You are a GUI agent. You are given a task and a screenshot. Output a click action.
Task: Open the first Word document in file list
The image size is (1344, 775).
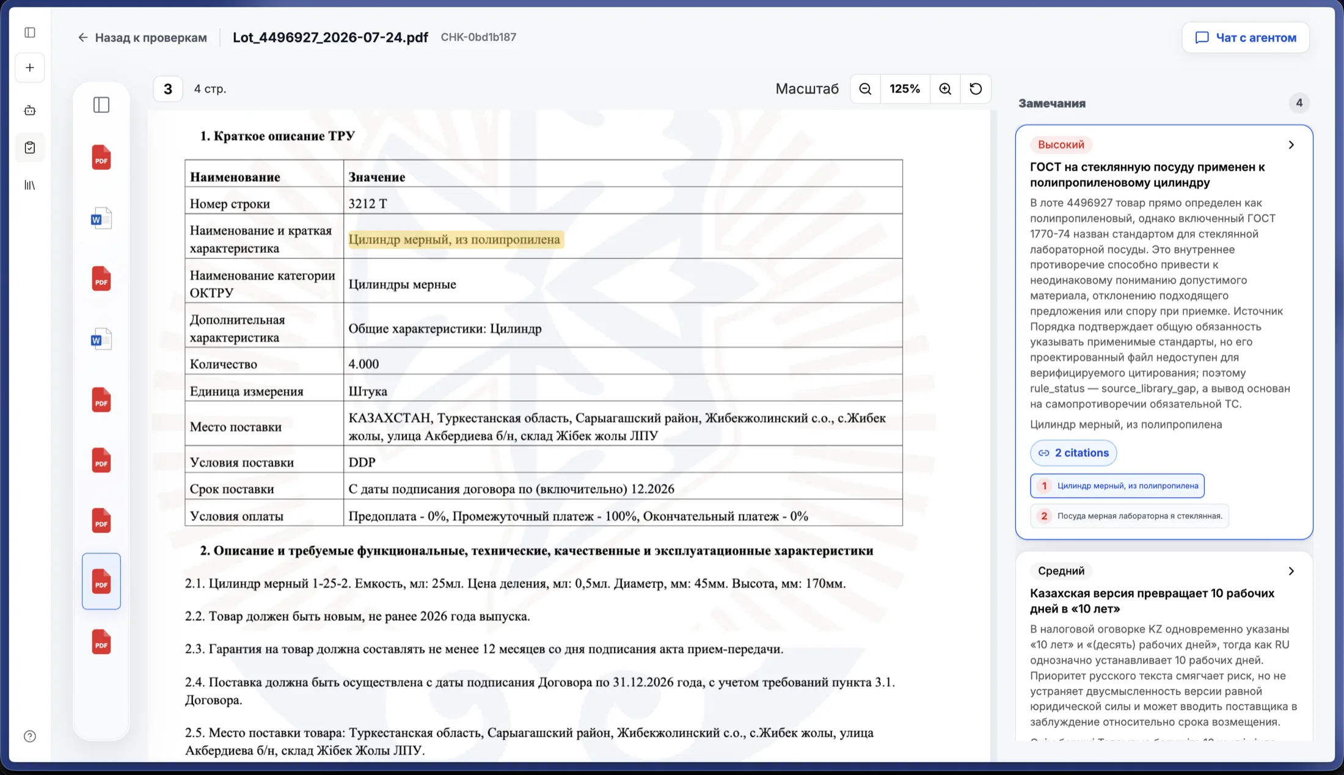[x=101, y=218]
